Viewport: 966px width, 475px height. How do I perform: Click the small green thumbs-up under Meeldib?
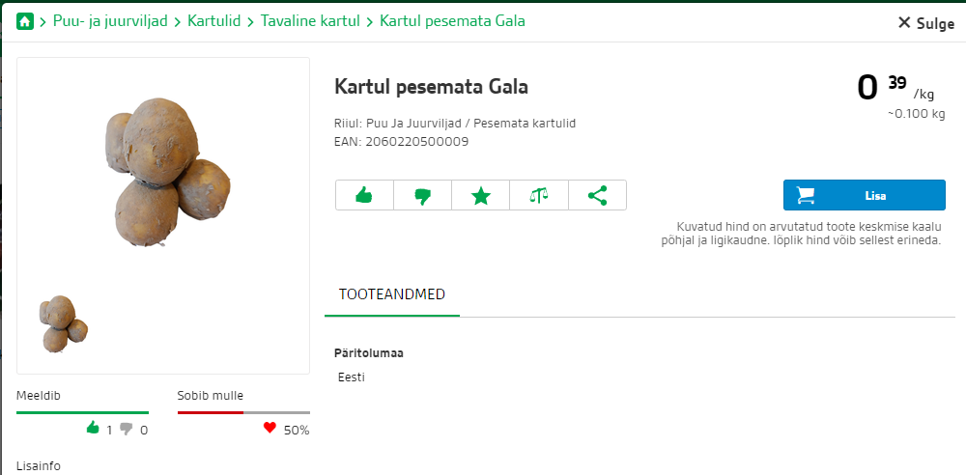(93, 428)
